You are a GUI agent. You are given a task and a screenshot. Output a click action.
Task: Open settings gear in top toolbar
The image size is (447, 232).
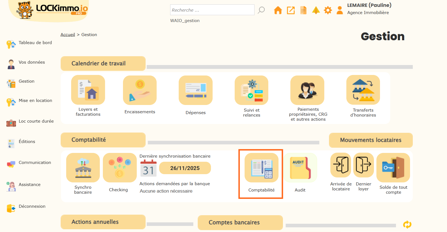tap(328, 10)
